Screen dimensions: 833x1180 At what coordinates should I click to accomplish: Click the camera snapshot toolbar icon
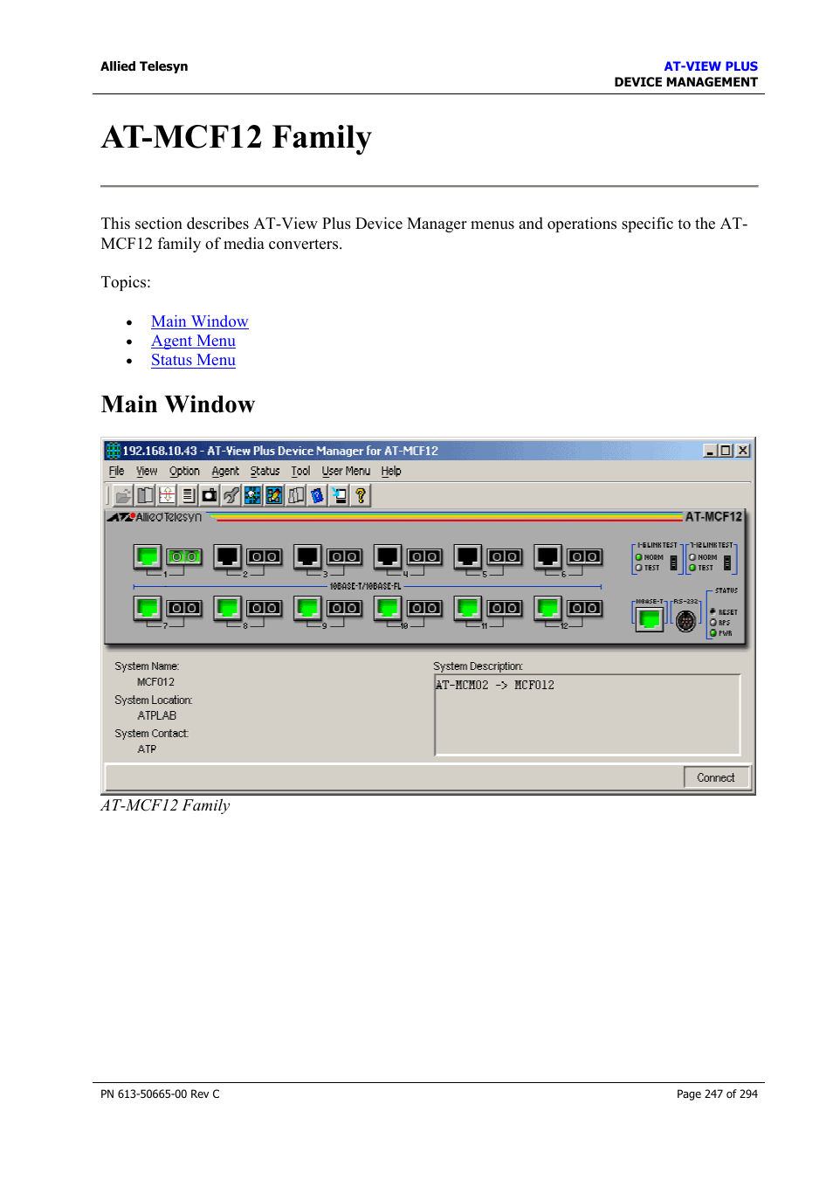click(210, 495)
